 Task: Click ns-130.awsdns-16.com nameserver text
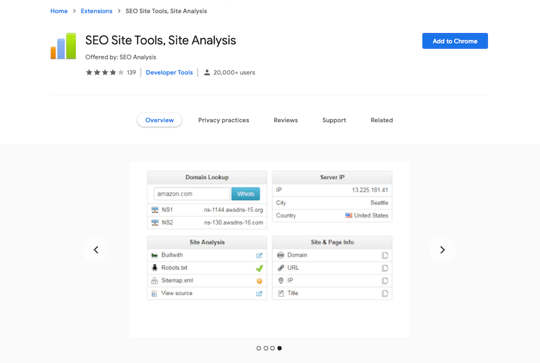[233, 222]
